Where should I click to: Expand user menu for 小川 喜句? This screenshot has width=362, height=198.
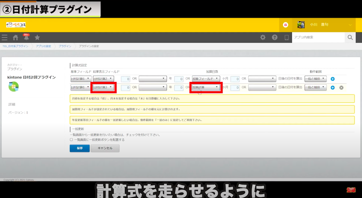(350, 25)
